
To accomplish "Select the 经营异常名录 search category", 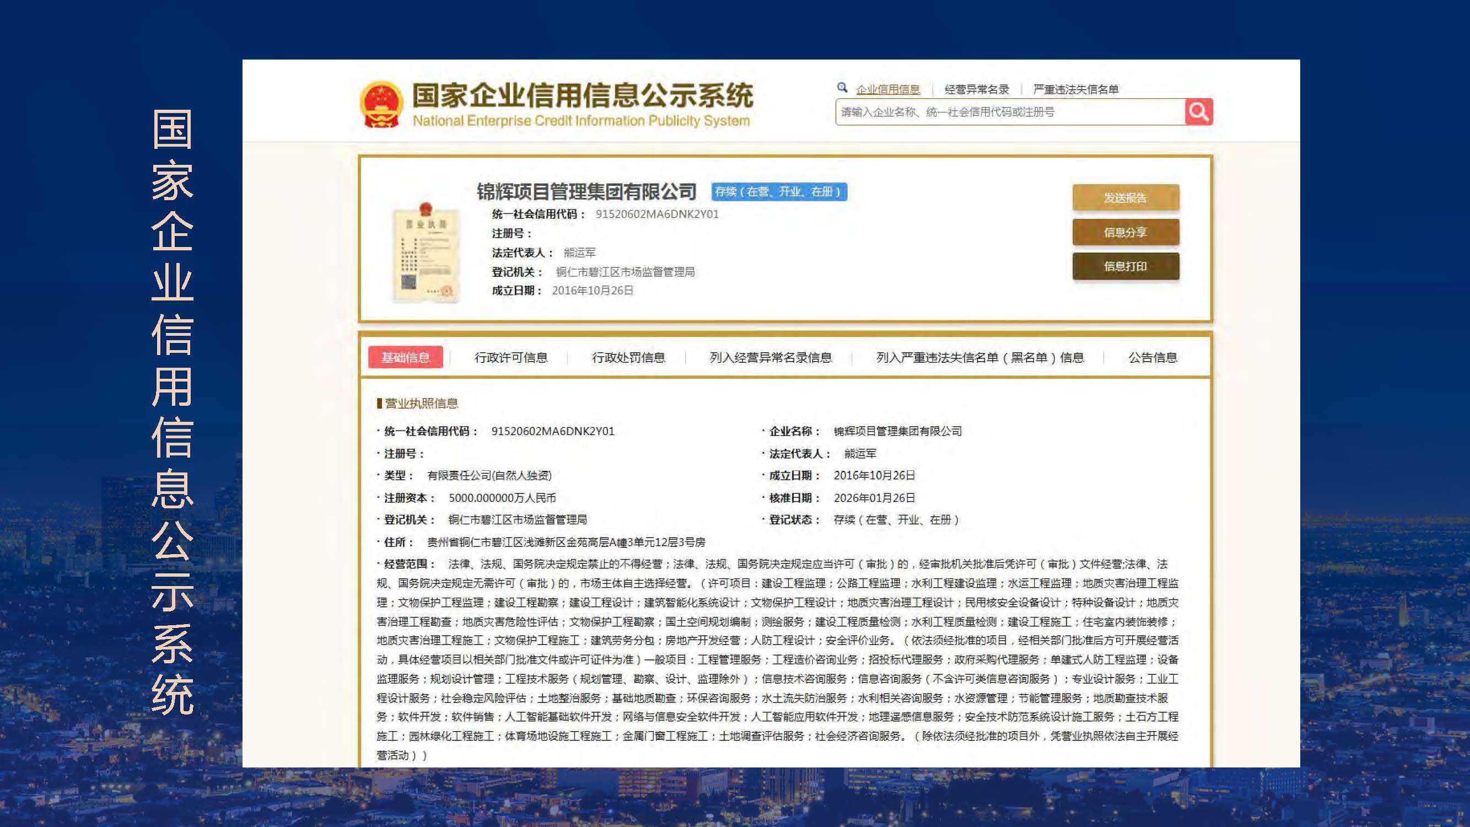I will tap(977, 90).
